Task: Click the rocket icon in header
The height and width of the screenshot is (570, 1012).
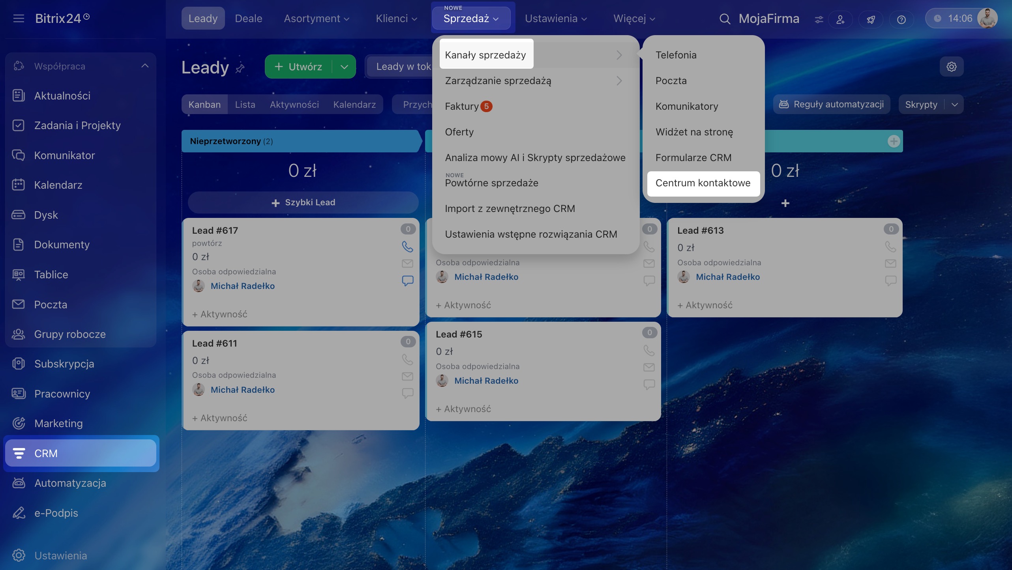Action: 871,19
